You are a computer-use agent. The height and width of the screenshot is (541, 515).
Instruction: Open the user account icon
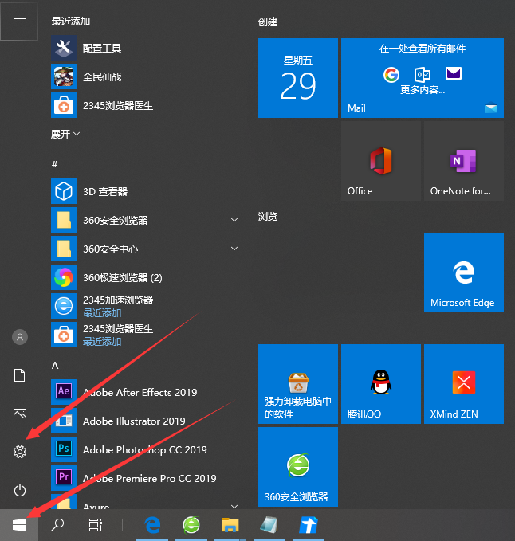pyautogui.click(x=20, y=337)
